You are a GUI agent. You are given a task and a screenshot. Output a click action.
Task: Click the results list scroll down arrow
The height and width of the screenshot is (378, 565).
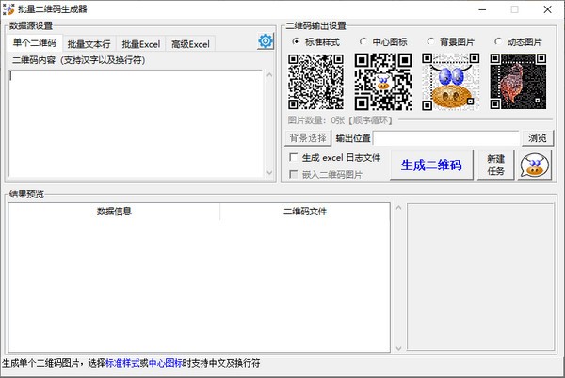[x=398, y=348]
